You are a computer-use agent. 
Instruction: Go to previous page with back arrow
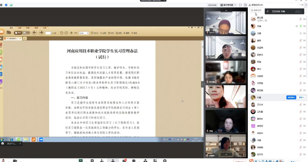34,33
